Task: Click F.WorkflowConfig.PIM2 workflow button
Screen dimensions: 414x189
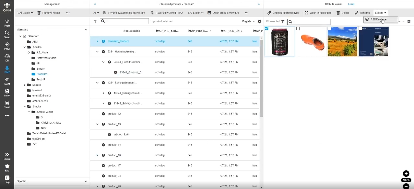Action: (167, 13)
